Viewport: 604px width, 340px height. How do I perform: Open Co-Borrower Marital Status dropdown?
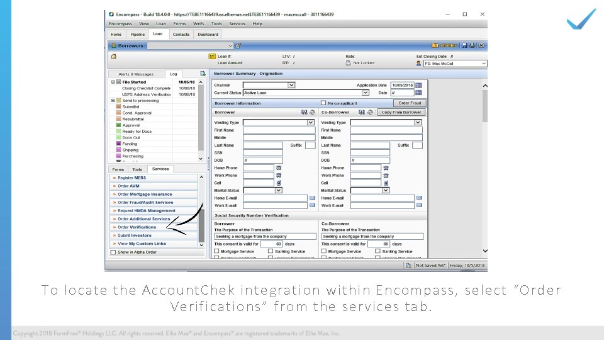385,190
